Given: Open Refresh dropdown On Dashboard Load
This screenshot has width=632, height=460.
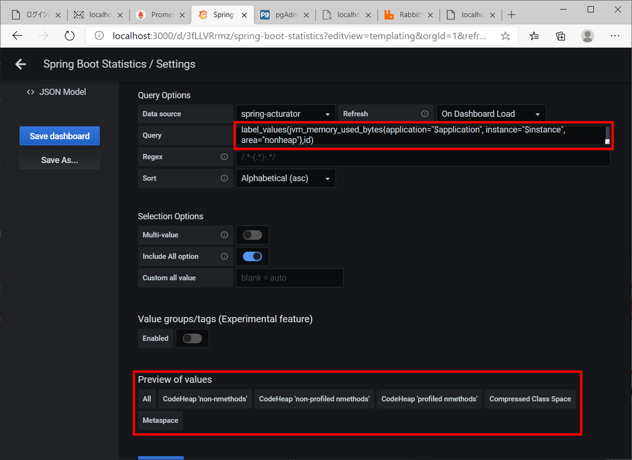Looking at the screenshot, I should pyautogui.click(x=491, y=114).
